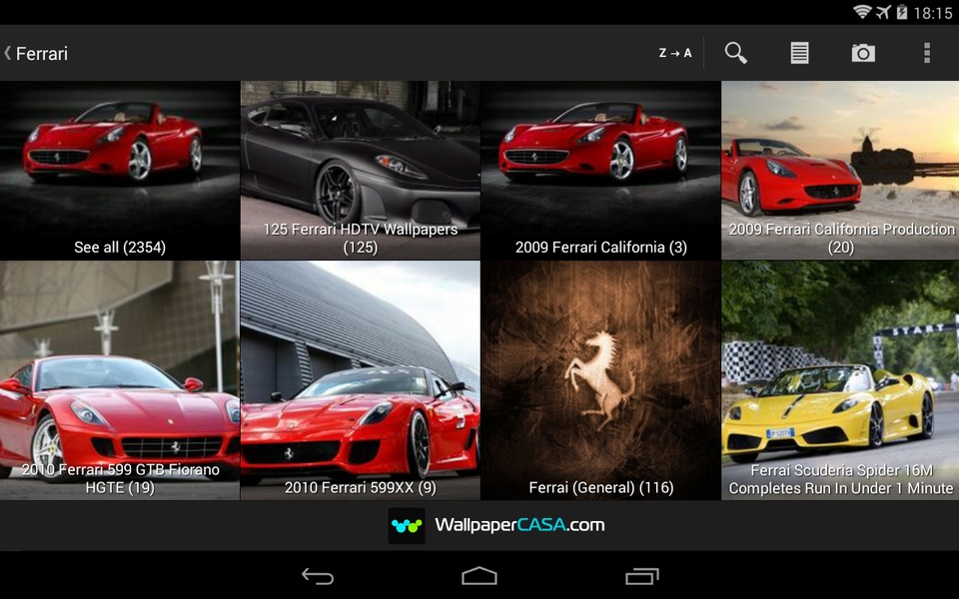The width and height of the screenshot is (959, 599).
Task: Switch to the list view icon
Action: click(799, 53)
